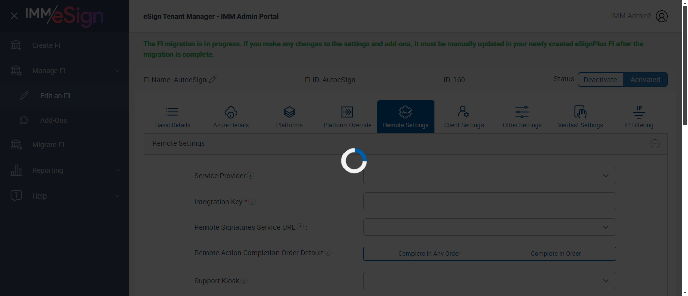The width and height of the screenshot is (688, 296).
Task: Set status to Activated
Action: (x=645, y=79)
